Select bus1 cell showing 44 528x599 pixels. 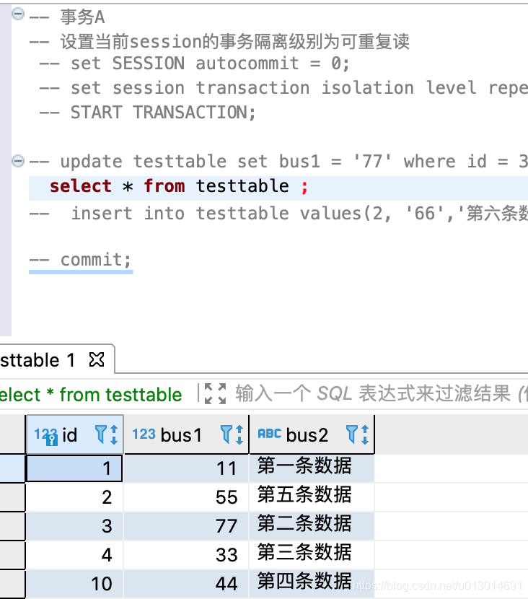(x=186, y=583)
